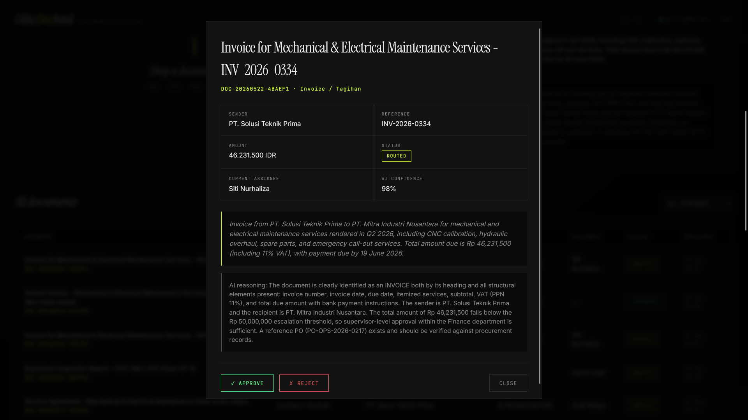748x420 pixels.
Task: Select the 'Invoice / Tagihan' type label
Action: 331,89
